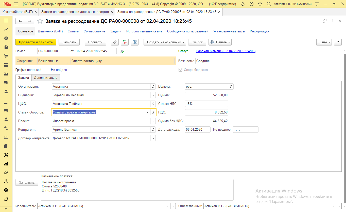The image size is (346, 212).
Task: Open the Согласование section tab
Action: [94, 31]
